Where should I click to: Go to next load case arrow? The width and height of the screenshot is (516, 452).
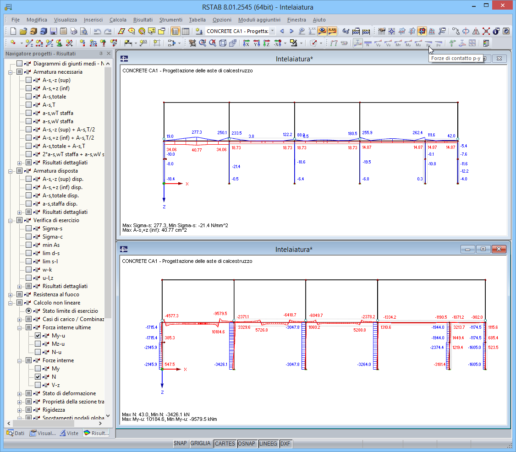click(291, 31)
